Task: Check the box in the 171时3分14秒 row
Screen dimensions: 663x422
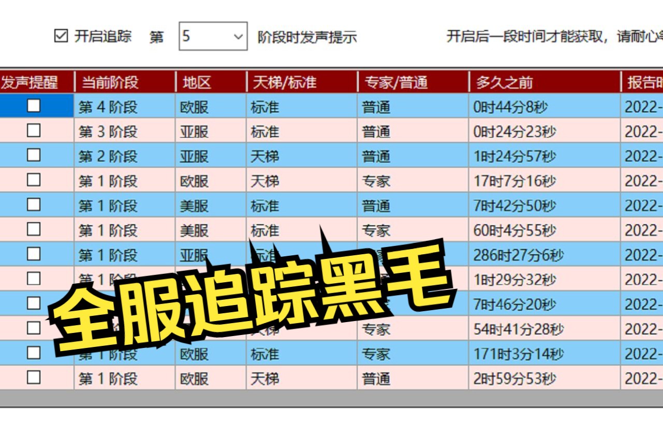Action: pos(34,353)
